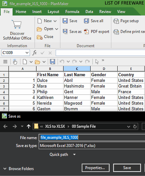Viewport: 145px width, 176px height.
Task: Expand dropdown next to quick toolbar open icon
Action: point(44,62)
